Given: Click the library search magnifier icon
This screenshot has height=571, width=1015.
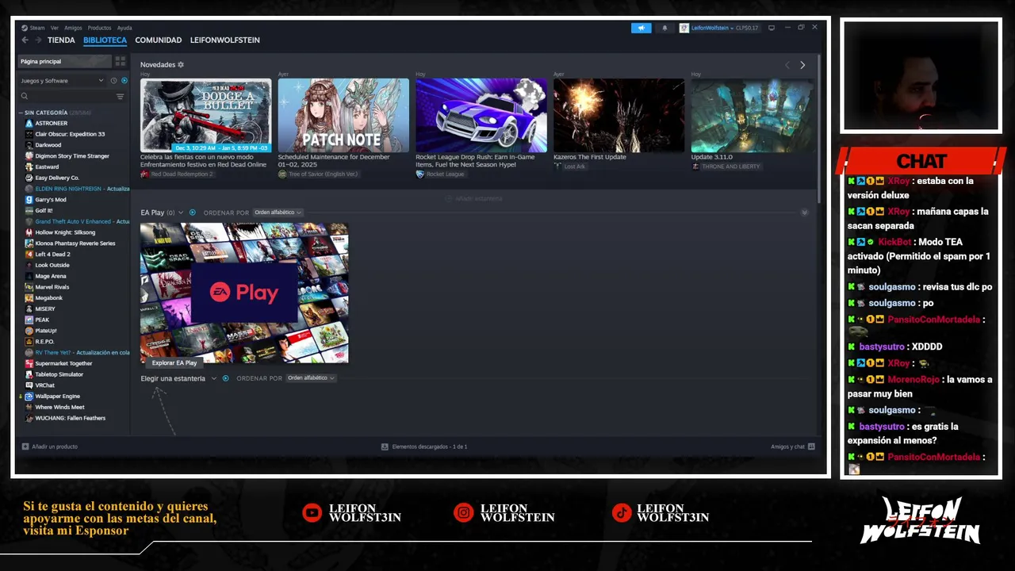Looking at the screenshot, I should pyautogui.click(x=25, y=96).
